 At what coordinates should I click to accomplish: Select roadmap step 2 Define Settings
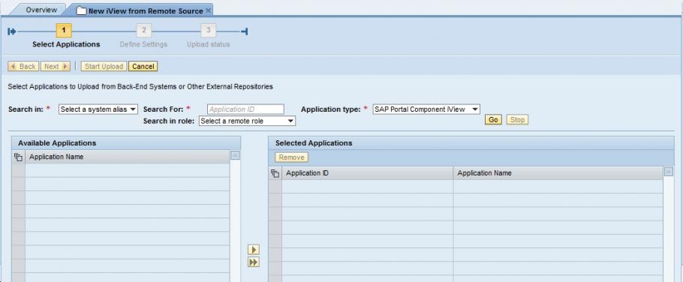point(144,31)
